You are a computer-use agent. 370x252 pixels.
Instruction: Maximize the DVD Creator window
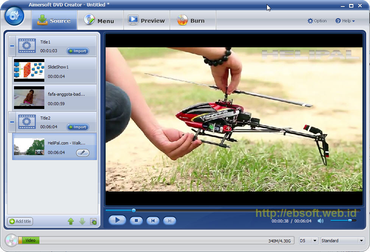(x=351, y=5)
